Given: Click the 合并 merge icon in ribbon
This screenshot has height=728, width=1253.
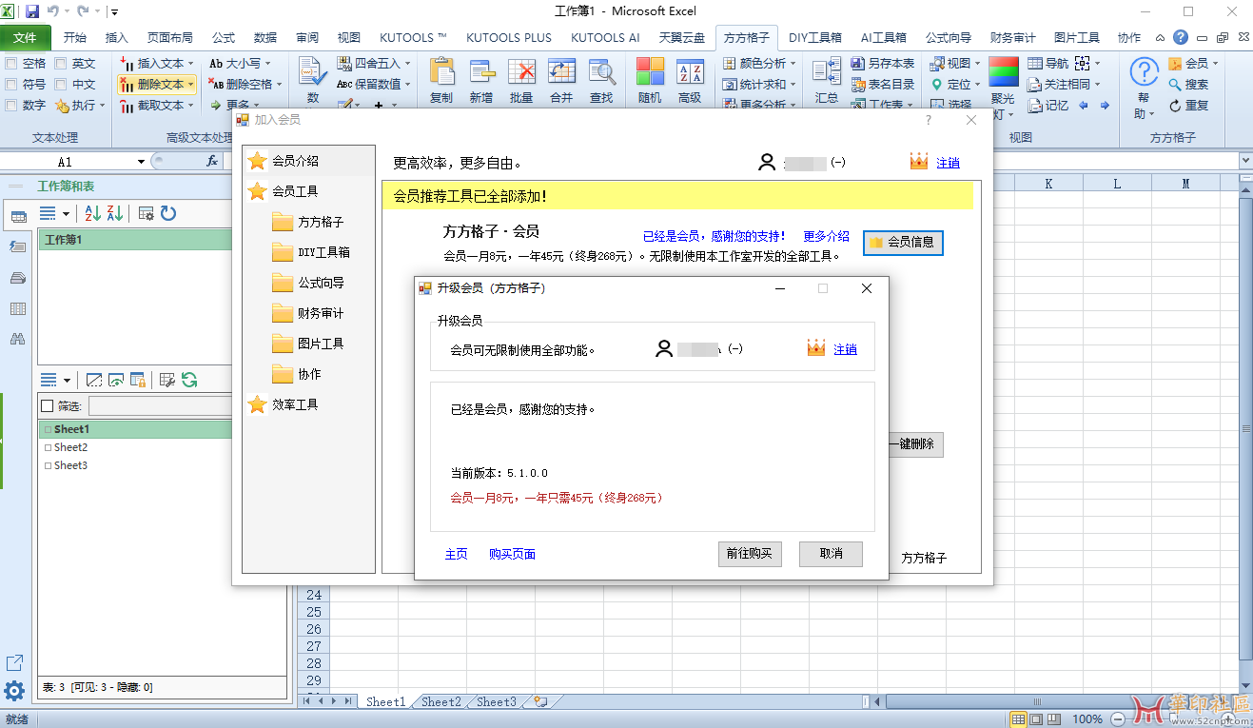Looking at the screenshot, I should [x=561, y=72].
